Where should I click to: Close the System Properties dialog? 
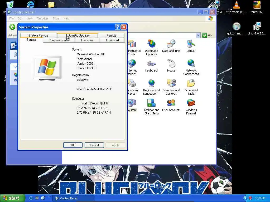tap(124, 27)
